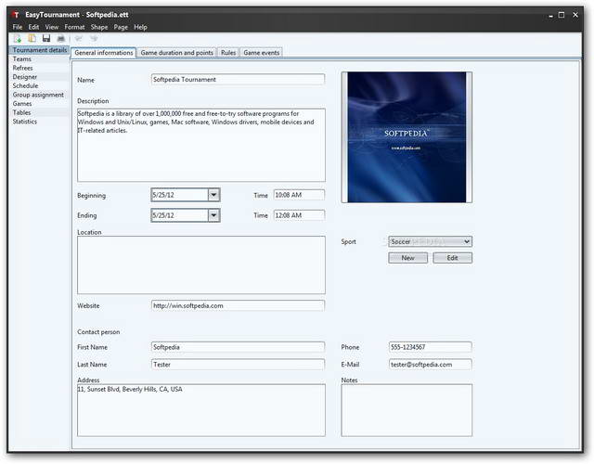Maximize the EasyTournament window
This screenshot has width=594, height=464.
(562, 15)
